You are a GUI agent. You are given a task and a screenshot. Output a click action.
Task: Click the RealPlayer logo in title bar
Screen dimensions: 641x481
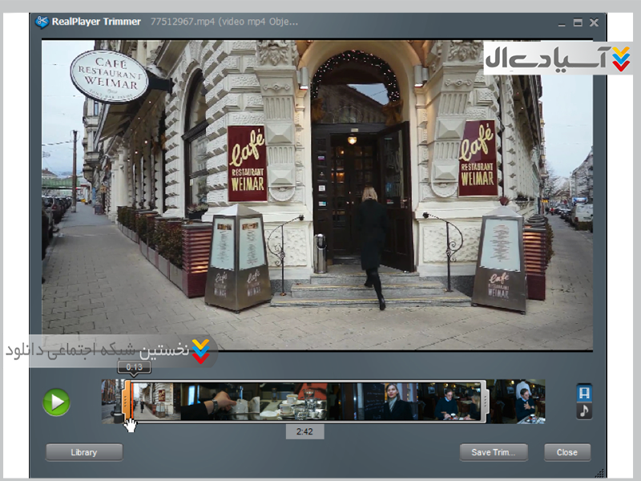(42, 22)
